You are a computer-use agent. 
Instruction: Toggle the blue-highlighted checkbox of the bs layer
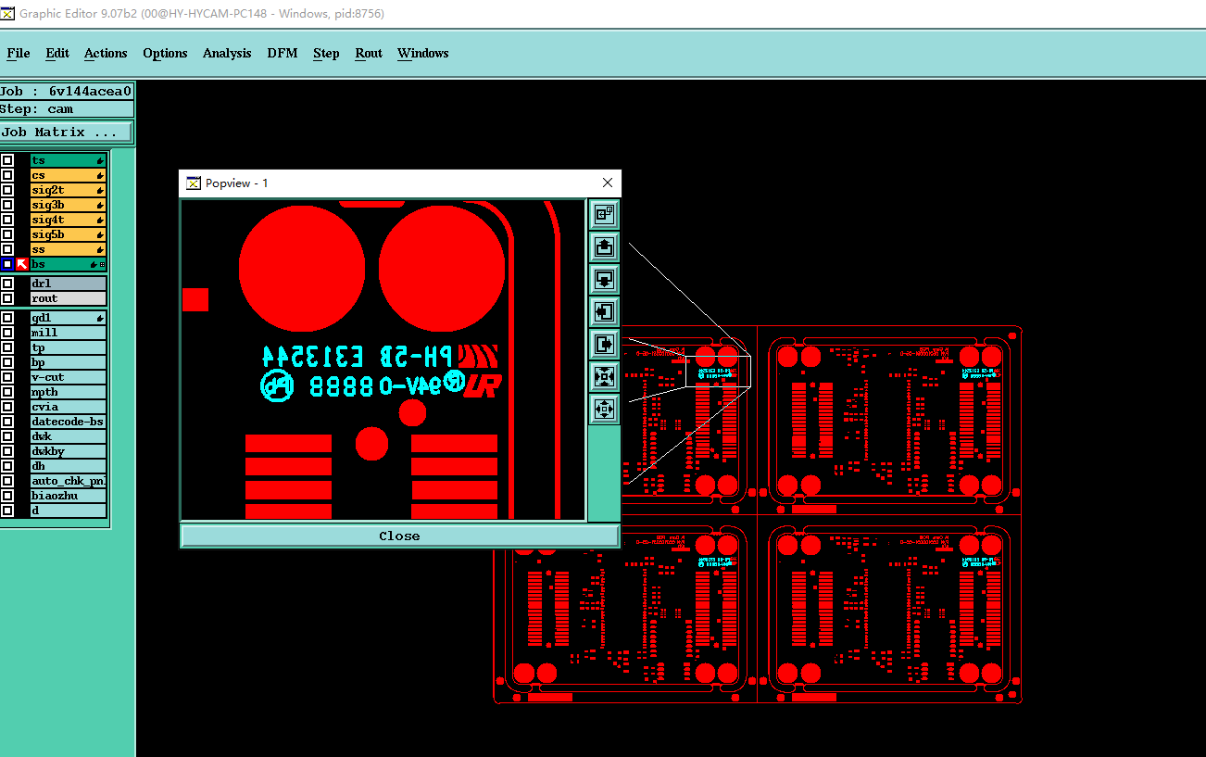click(7, 264)
